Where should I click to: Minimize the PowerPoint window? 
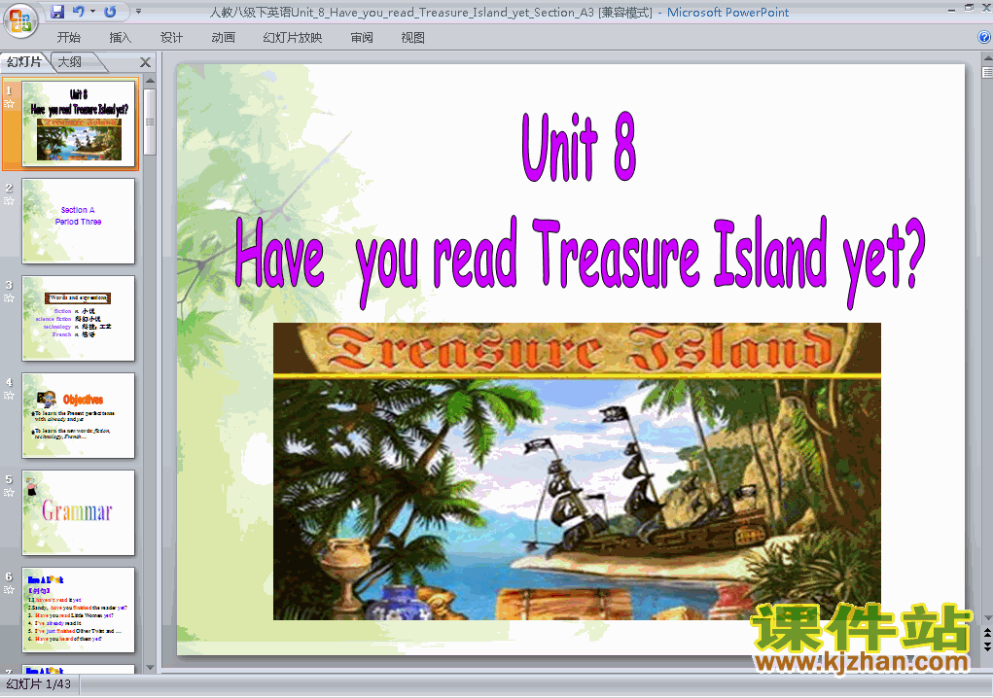coord(951,9)
